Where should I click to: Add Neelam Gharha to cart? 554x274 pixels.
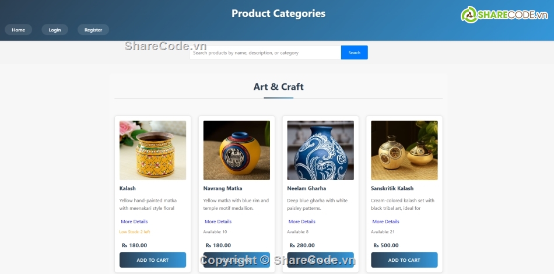[x=321, y=260]
